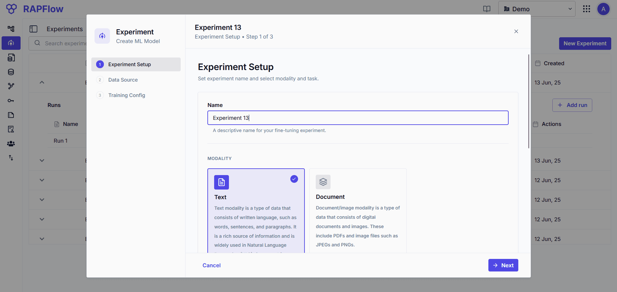Open the apps grid in top bar
Image resolution: width=617 pixels, height=292 pixels.
click(586, 9)
